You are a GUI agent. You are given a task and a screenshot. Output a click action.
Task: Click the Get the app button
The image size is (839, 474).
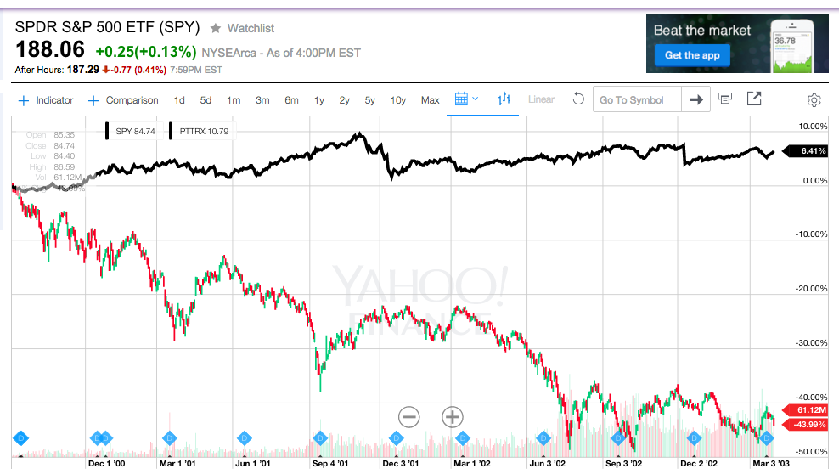692,55
